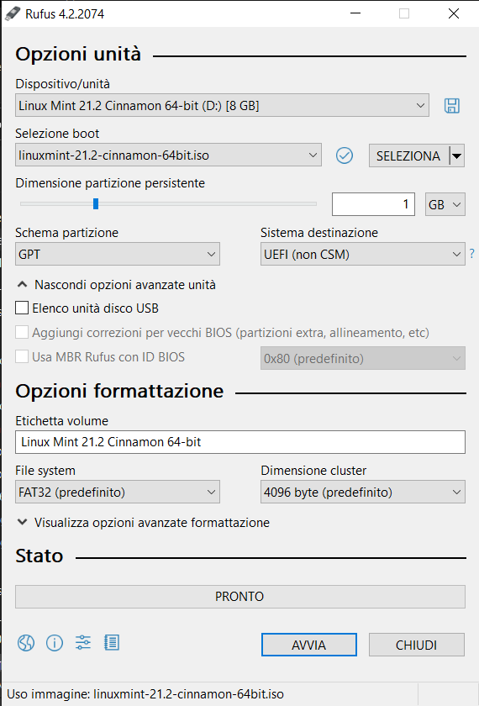479x706 pixels.
Task: Click the checksum checkmark circle icon
Action: 345,155
